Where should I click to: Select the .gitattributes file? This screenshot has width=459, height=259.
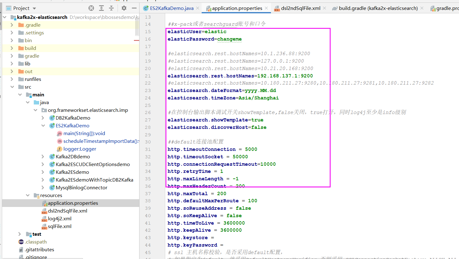pyautogui.click(x=39, y=249)
